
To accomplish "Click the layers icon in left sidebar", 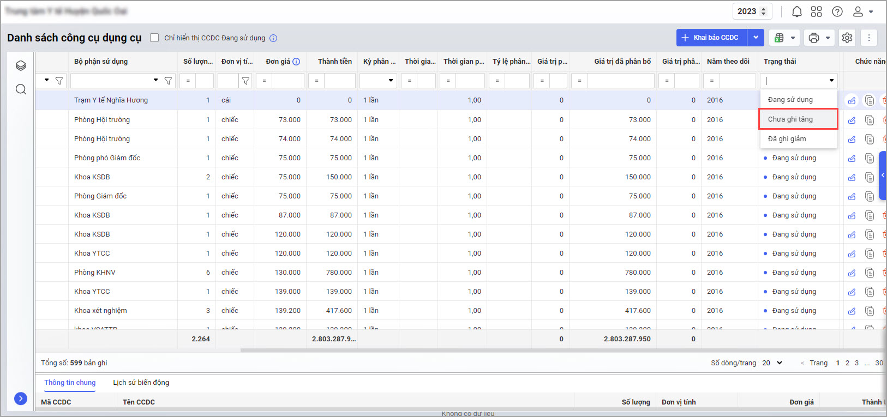I will click(x=21, y=66).
